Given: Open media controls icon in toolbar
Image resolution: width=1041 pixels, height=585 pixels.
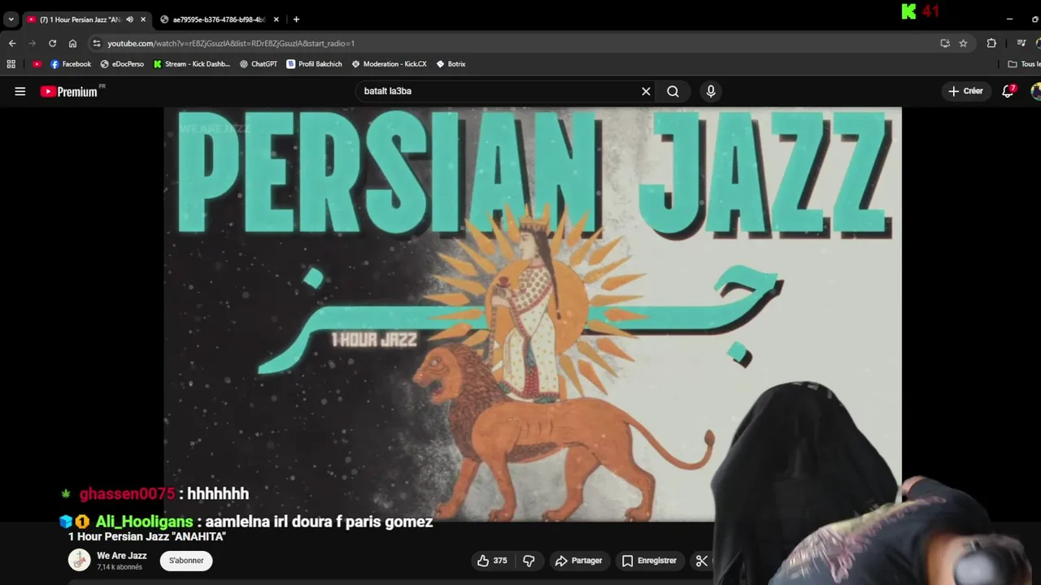Looking at the screenshot, I should pos(1021,43).
